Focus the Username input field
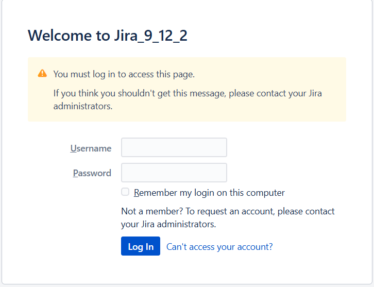The width and height of the screenshot is (374, 287). [174, 147]
